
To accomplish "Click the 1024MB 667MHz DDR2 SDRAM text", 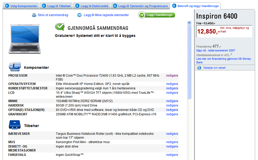I will pyautogui.click(x=84, y=101).
